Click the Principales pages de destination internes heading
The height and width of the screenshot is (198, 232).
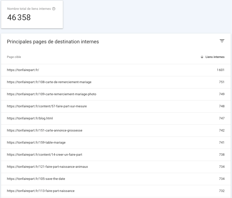click(x=53, y=42)
